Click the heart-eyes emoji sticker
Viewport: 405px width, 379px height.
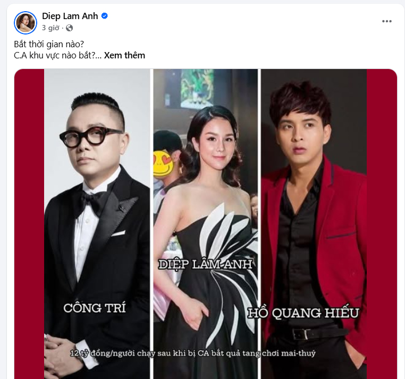click(163, 162)
